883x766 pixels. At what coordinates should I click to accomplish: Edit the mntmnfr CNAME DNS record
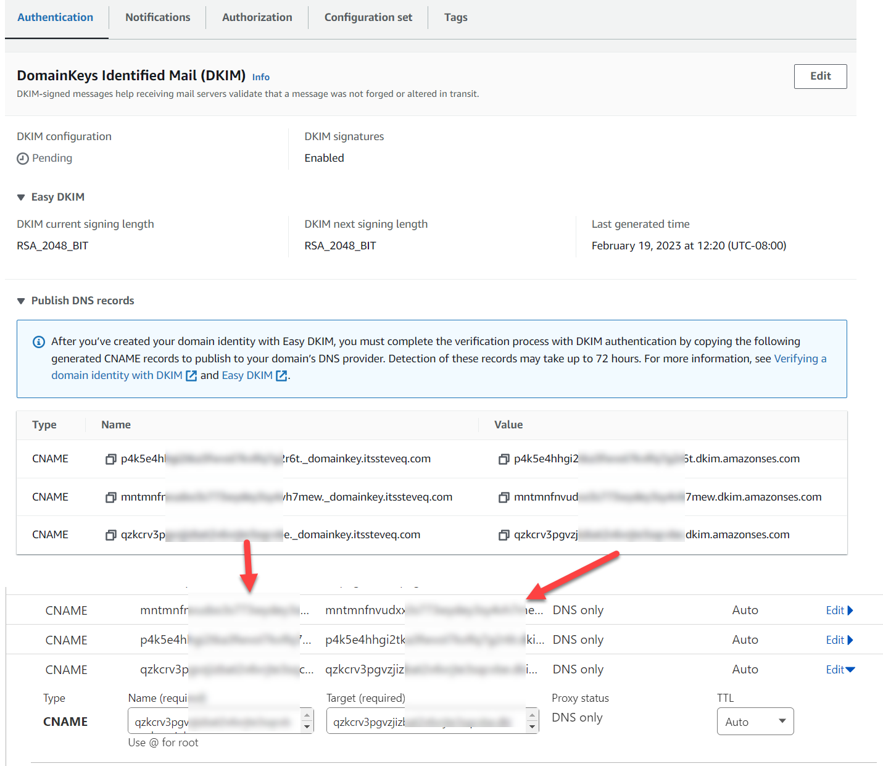pos(839,610)
